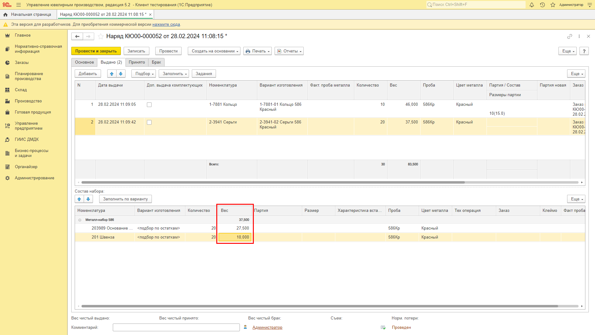Viewport: 595px width, 335px height.
Task: Open notifications bell
Action: click(x=532, y=5)
